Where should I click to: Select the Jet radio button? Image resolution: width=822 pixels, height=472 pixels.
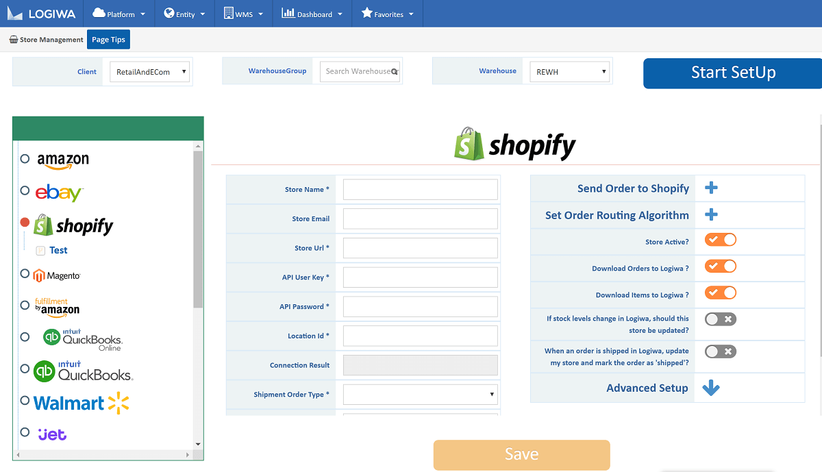[25, 432]
